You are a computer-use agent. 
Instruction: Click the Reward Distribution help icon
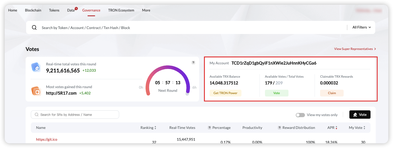coord(279,128)
